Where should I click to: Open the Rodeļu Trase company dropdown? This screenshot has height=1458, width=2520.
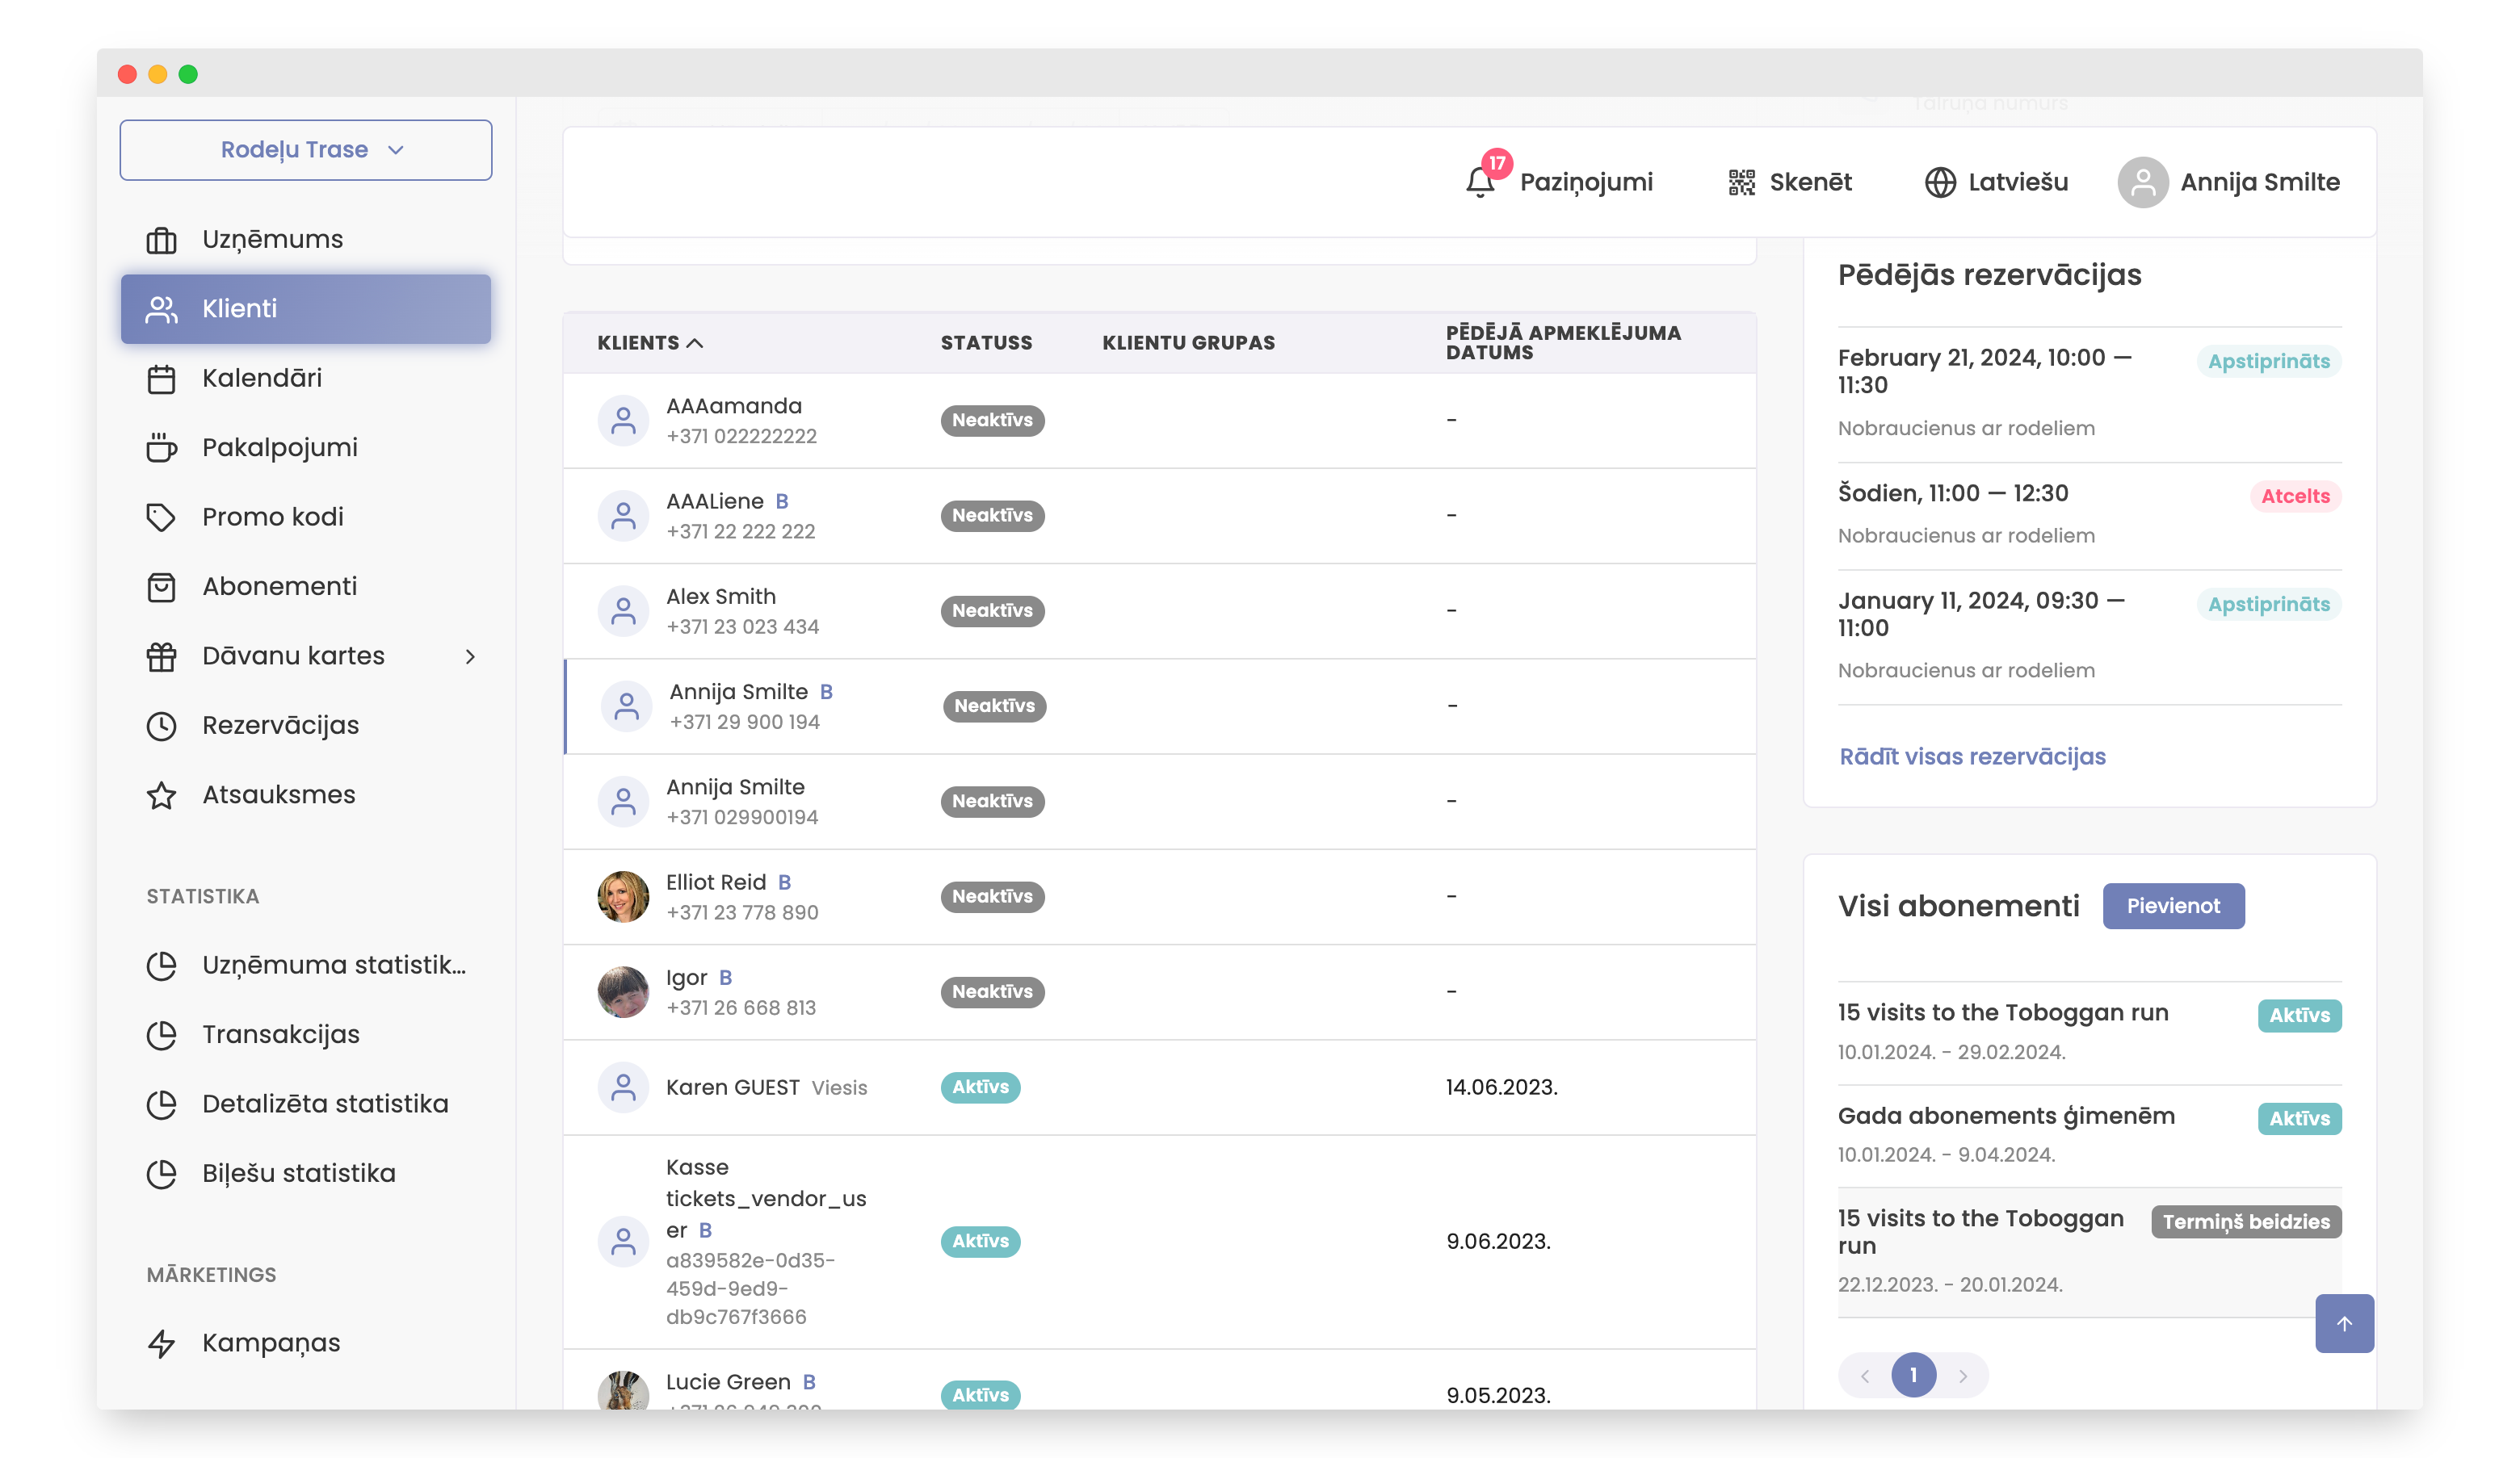(x=305, y=150)
